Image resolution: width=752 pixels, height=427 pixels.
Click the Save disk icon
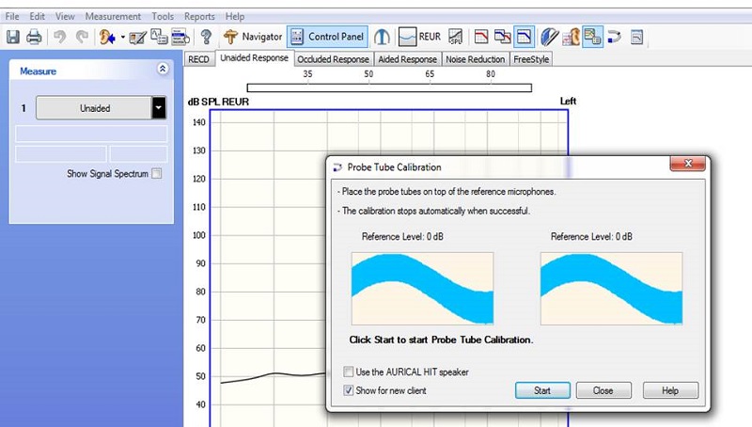coord(13,37)
